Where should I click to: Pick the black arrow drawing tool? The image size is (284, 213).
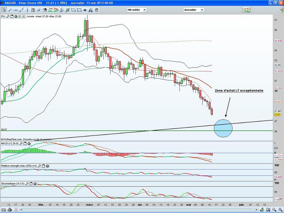pos(85,10)
